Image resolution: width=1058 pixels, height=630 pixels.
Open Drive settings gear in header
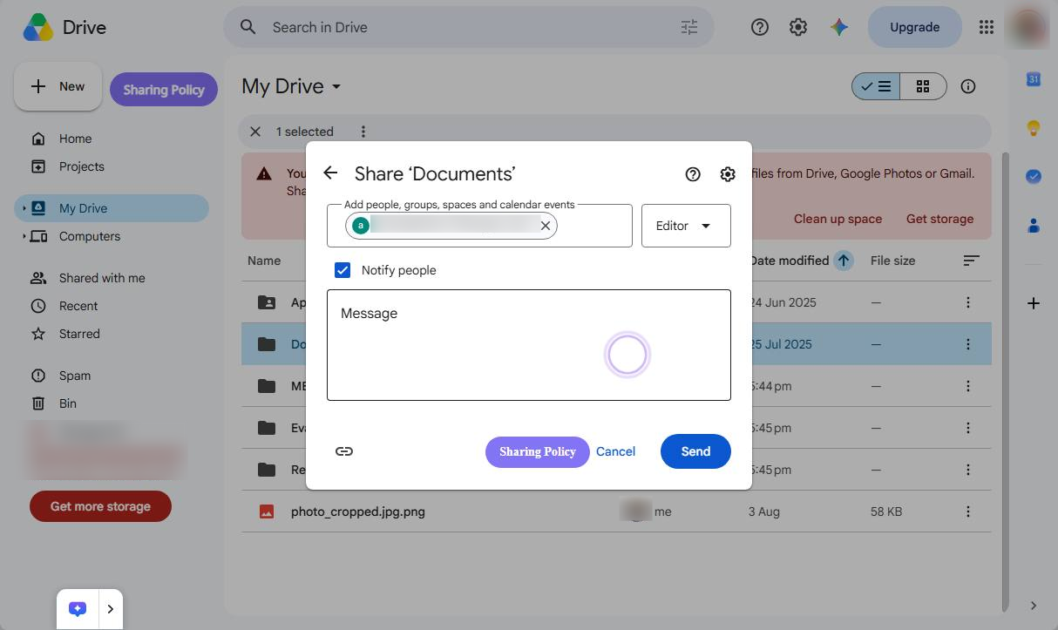798,27
